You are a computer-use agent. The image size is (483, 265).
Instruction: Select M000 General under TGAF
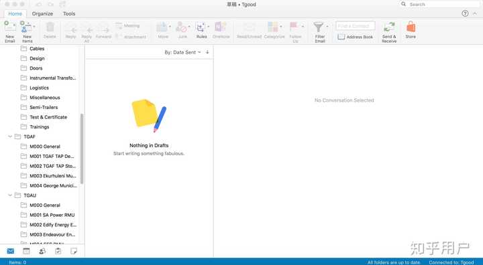point(45,147)
